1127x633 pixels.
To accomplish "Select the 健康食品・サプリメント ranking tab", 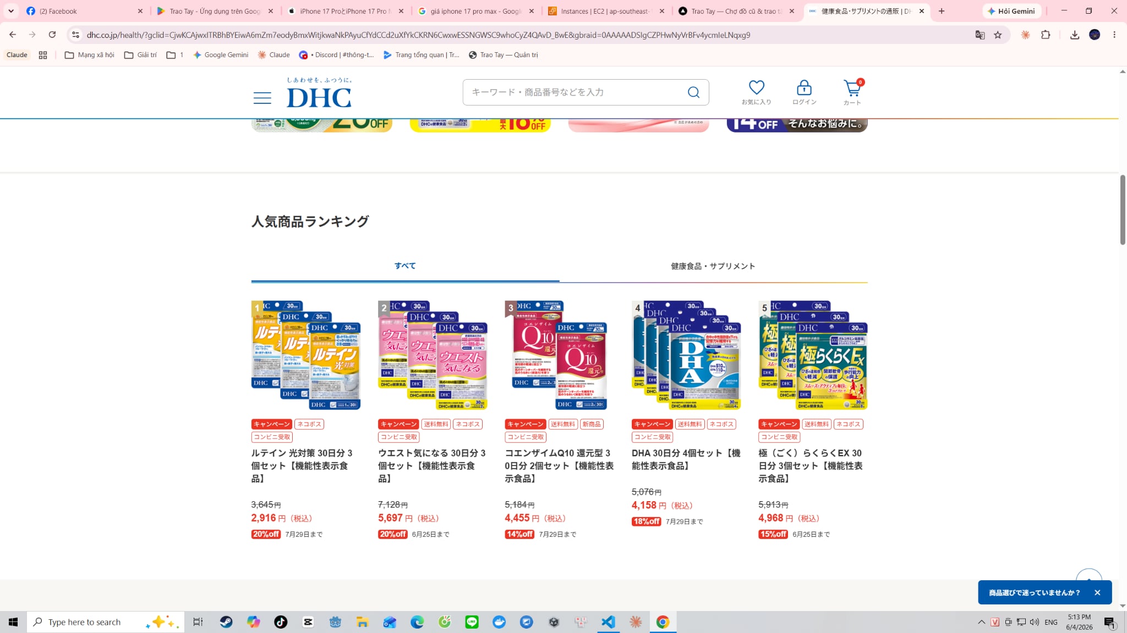I will pos(713,266).
